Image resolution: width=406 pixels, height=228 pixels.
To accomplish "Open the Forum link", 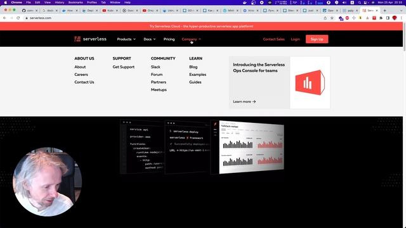I will pyautogui.click(x=157, y=75).
